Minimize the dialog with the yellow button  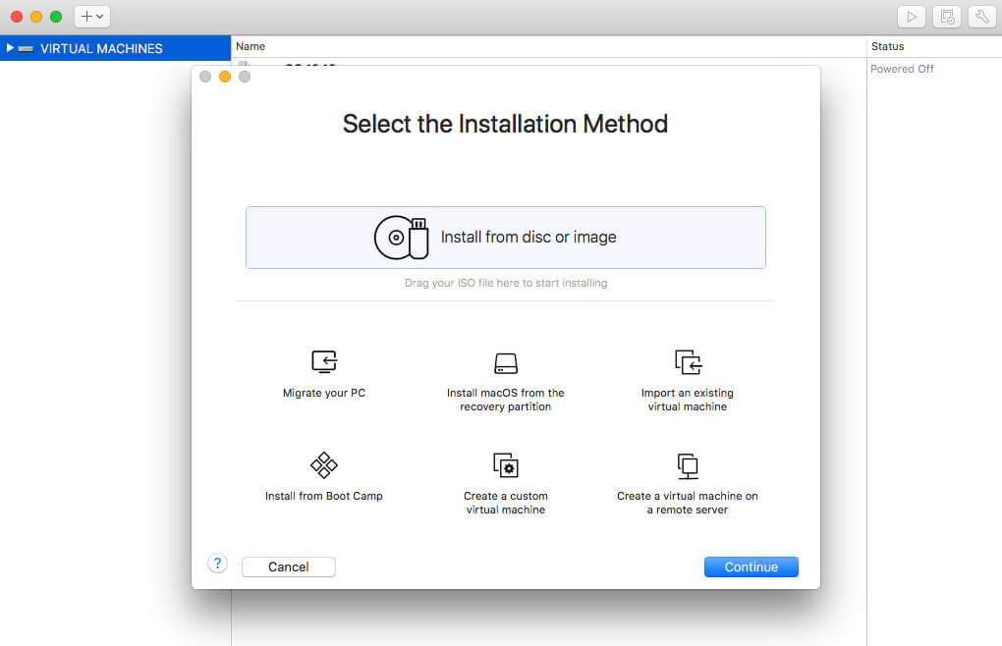pyautogui.click(x=225, y=77)
